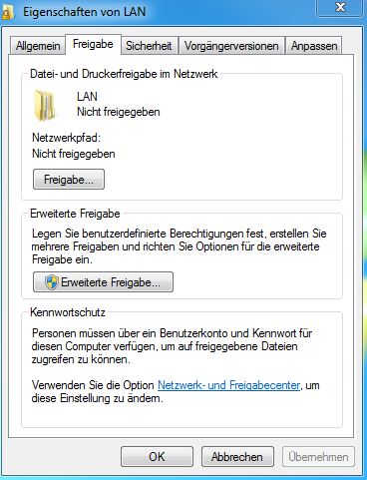367x480 pixels.
Task: Open Erweiterte Freigabe... advanced sharing button
Action: (x=103, y=282)
